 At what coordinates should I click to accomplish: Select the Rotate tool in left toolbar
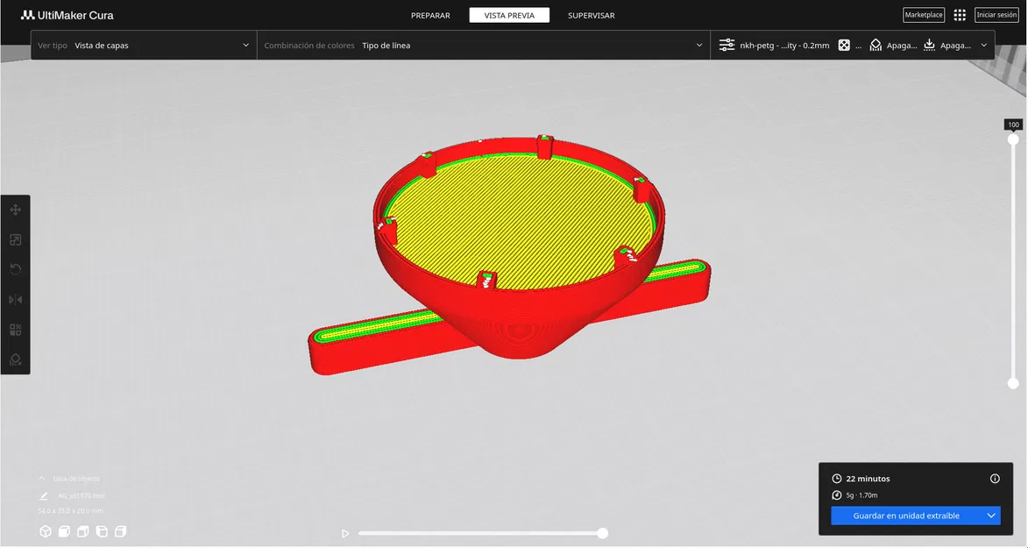(x=15, y=270)
